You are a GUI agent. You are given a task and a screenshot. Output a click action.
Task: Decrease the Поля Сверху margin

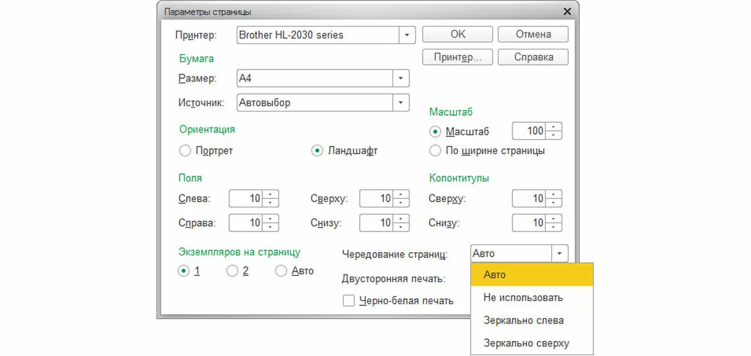tap(402, 203)
